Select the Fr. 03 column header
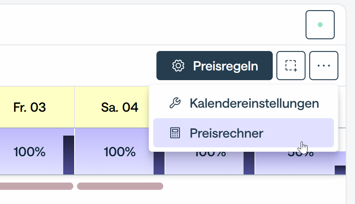This screenshot has height=204, width=355. 29,107
